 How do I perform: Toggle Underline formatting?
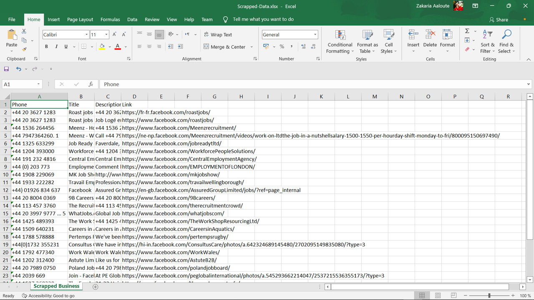(66, 47)
